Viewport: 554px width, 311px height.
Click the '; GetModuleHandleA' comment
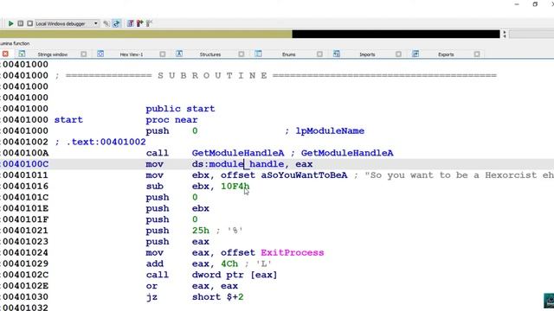(342, 153)
